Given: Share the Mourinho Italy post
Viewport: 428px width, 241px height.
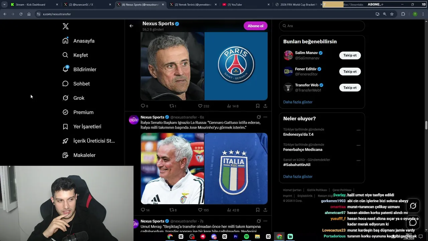Looking at the screenshot, I should point(265,210).
